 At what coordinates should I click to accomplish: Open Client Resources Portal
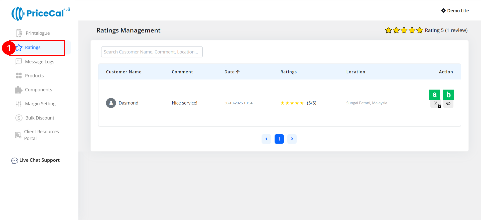[41, 135]
